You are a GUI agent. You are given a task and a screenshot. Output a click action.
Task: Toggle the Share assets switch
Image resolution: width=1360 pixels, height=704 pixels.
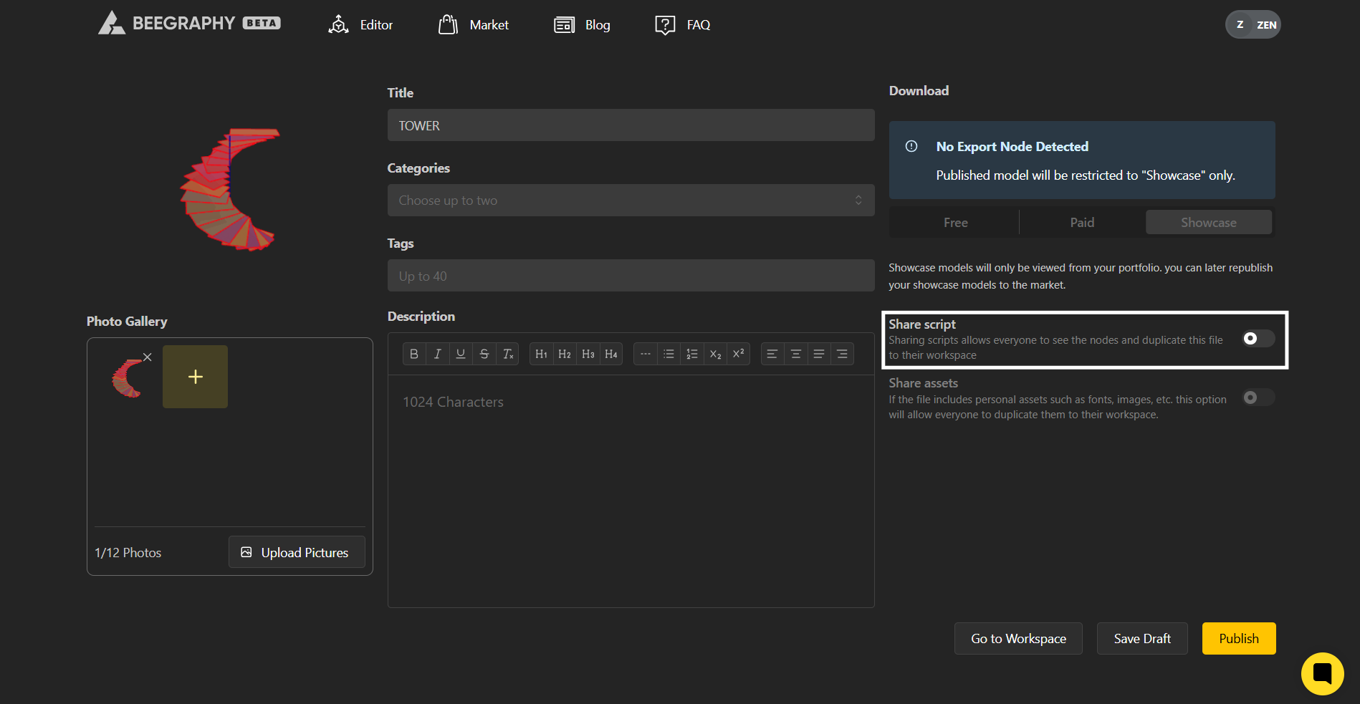click(x=1258, y=397)
